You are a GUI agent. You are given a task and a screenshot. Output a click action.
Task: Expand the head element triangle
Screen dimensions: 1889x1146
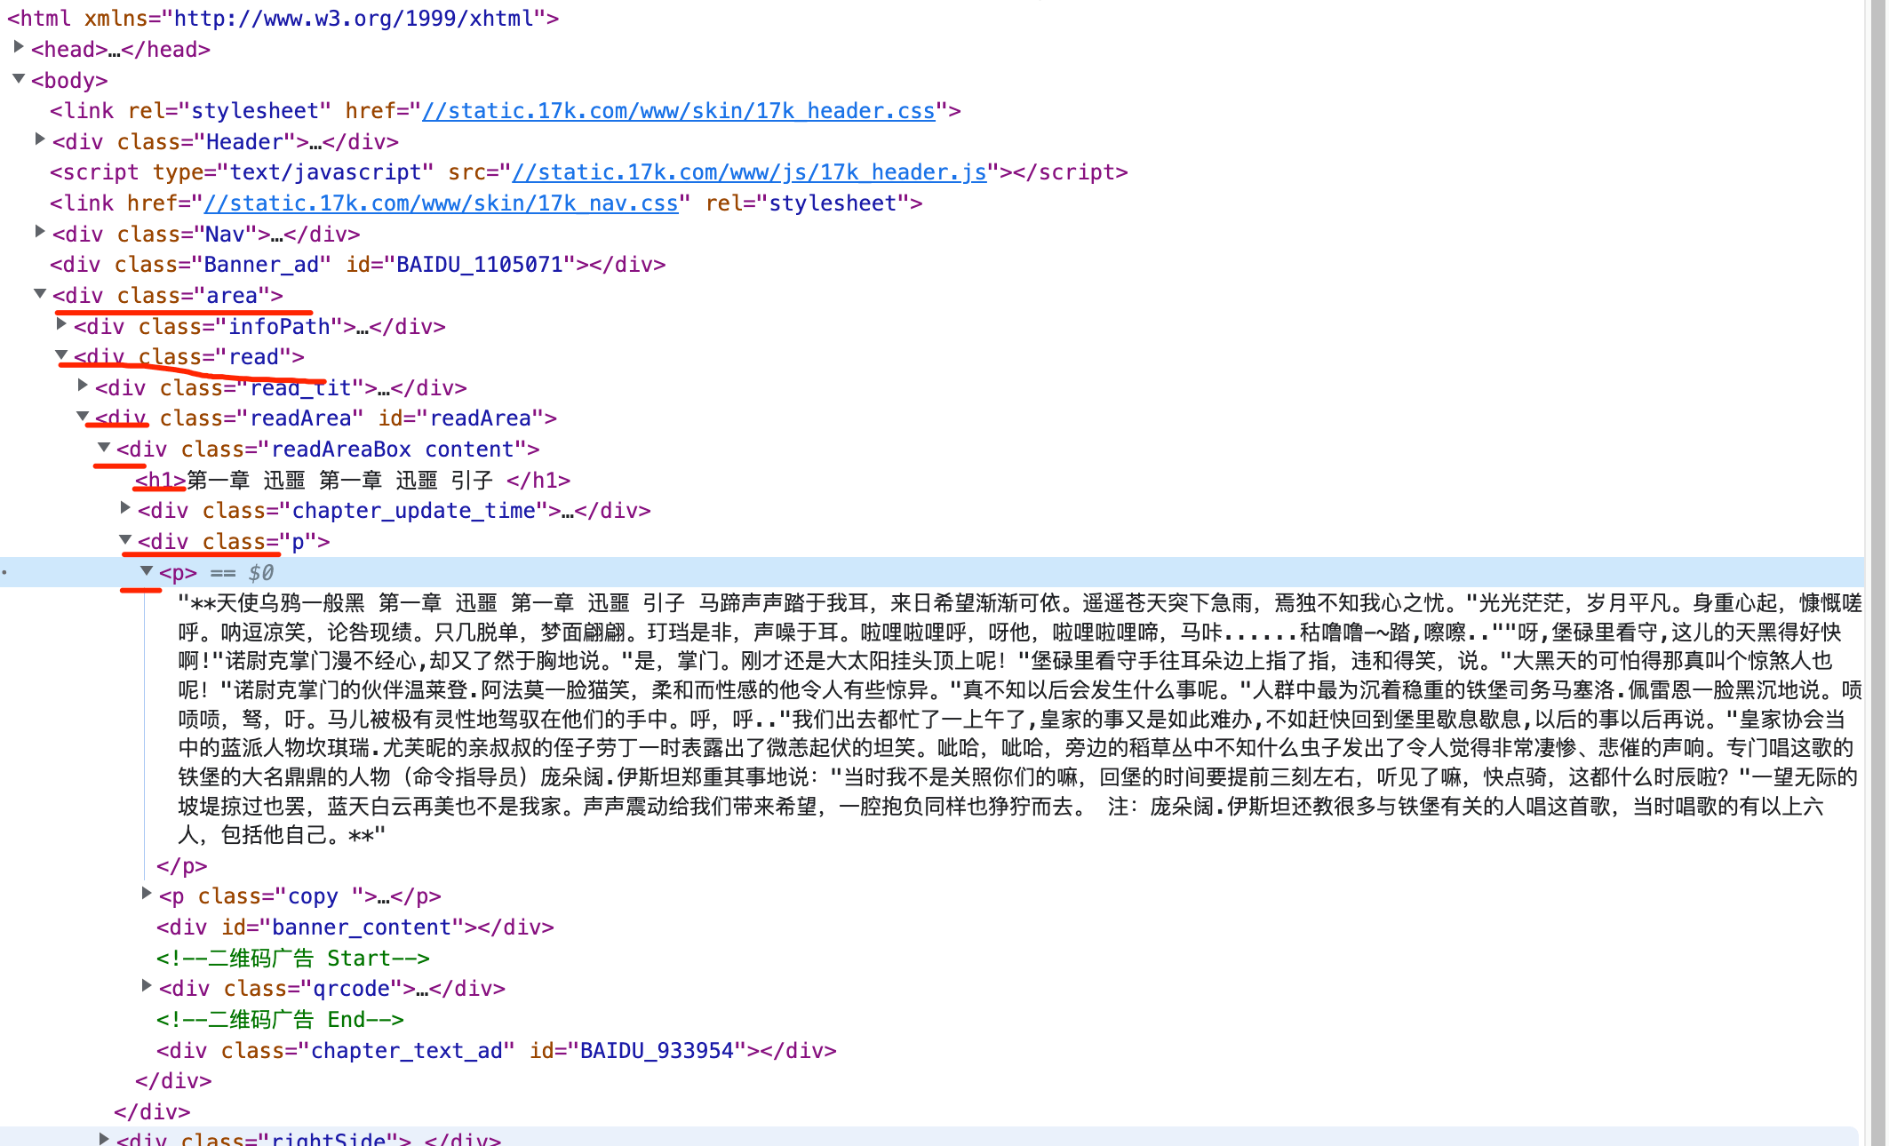coord(19,47)
